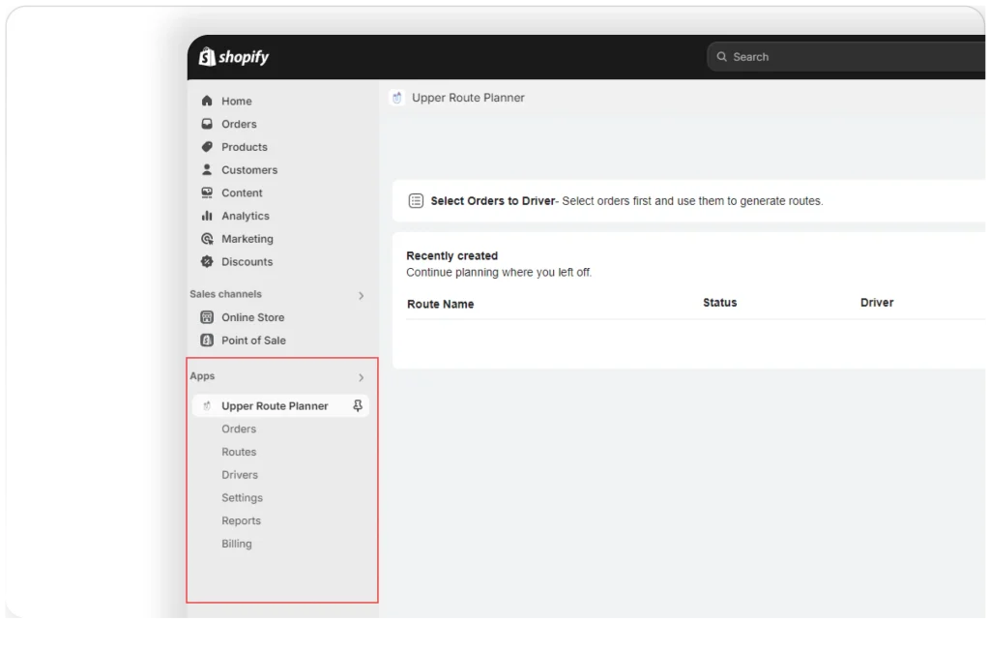
Task: Click the Upper Route Planner page header icon
Action: [x=396, y=98]
